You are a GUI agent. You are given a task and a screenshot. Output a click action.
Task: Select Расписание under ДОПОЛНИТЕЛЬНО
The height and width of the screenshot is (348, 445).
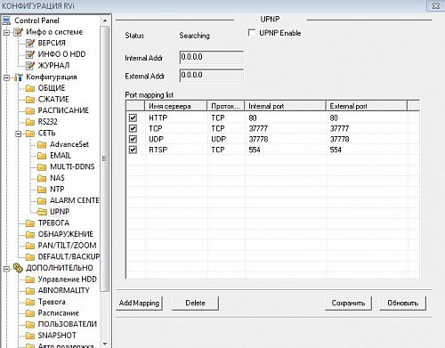59,313
